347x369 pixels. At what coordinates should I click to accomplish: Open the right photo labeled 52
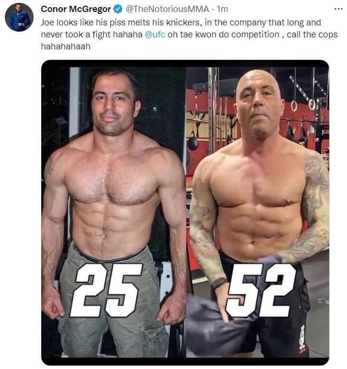pyautogui.click(x=258, y=212)
